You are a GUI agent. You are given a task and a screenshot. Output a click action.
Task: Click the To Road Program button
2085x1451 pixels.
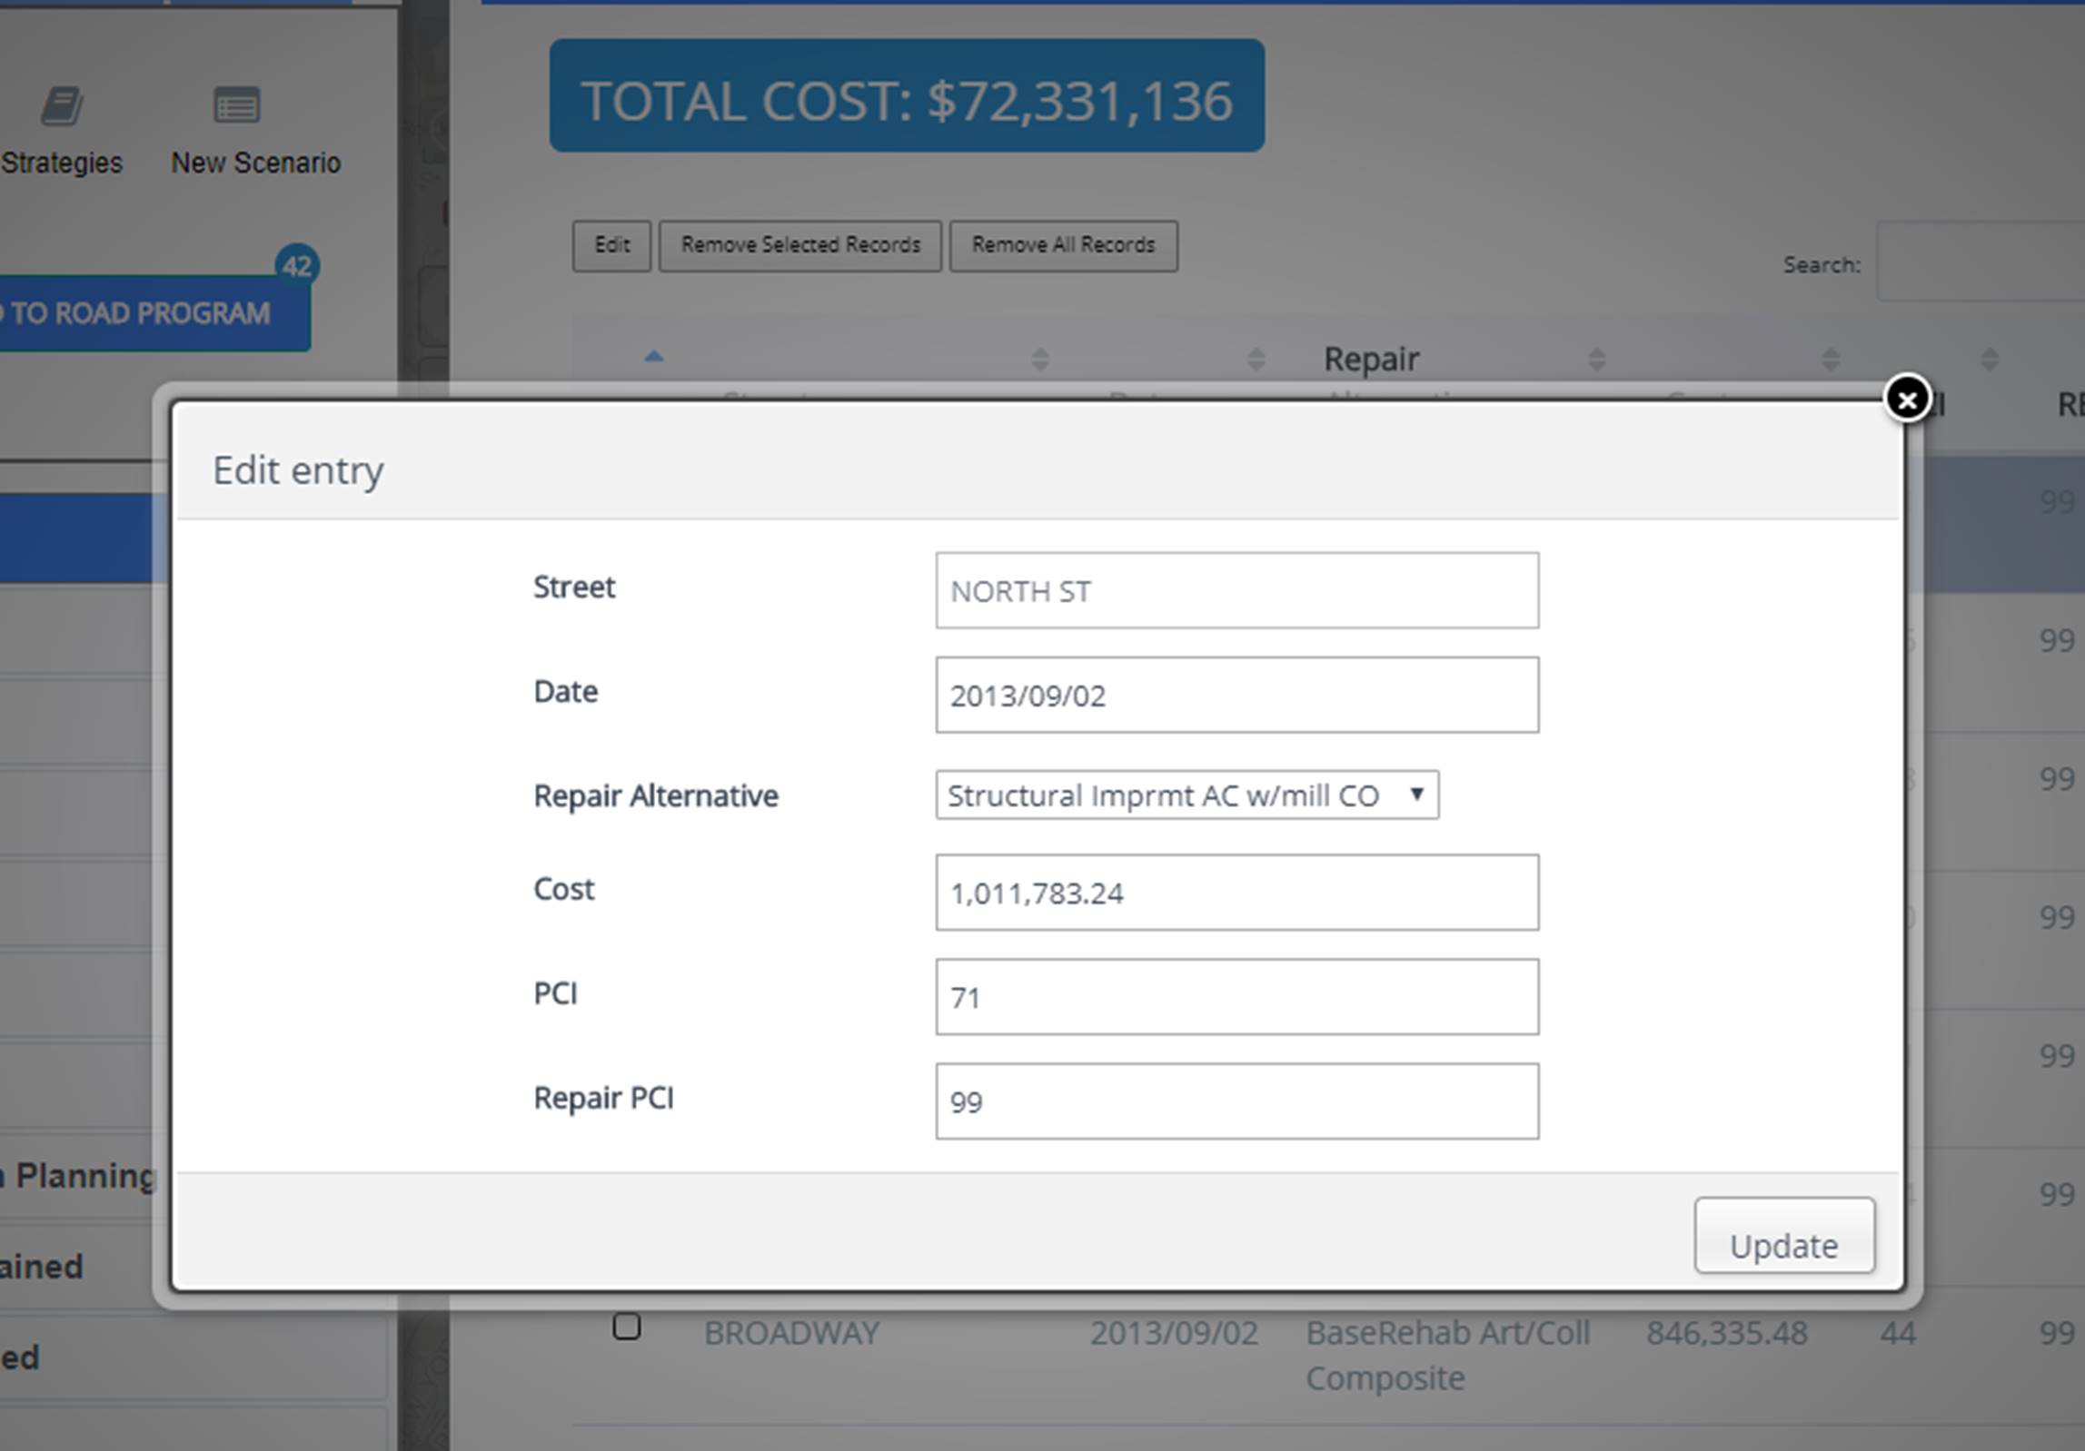point(145,314)
